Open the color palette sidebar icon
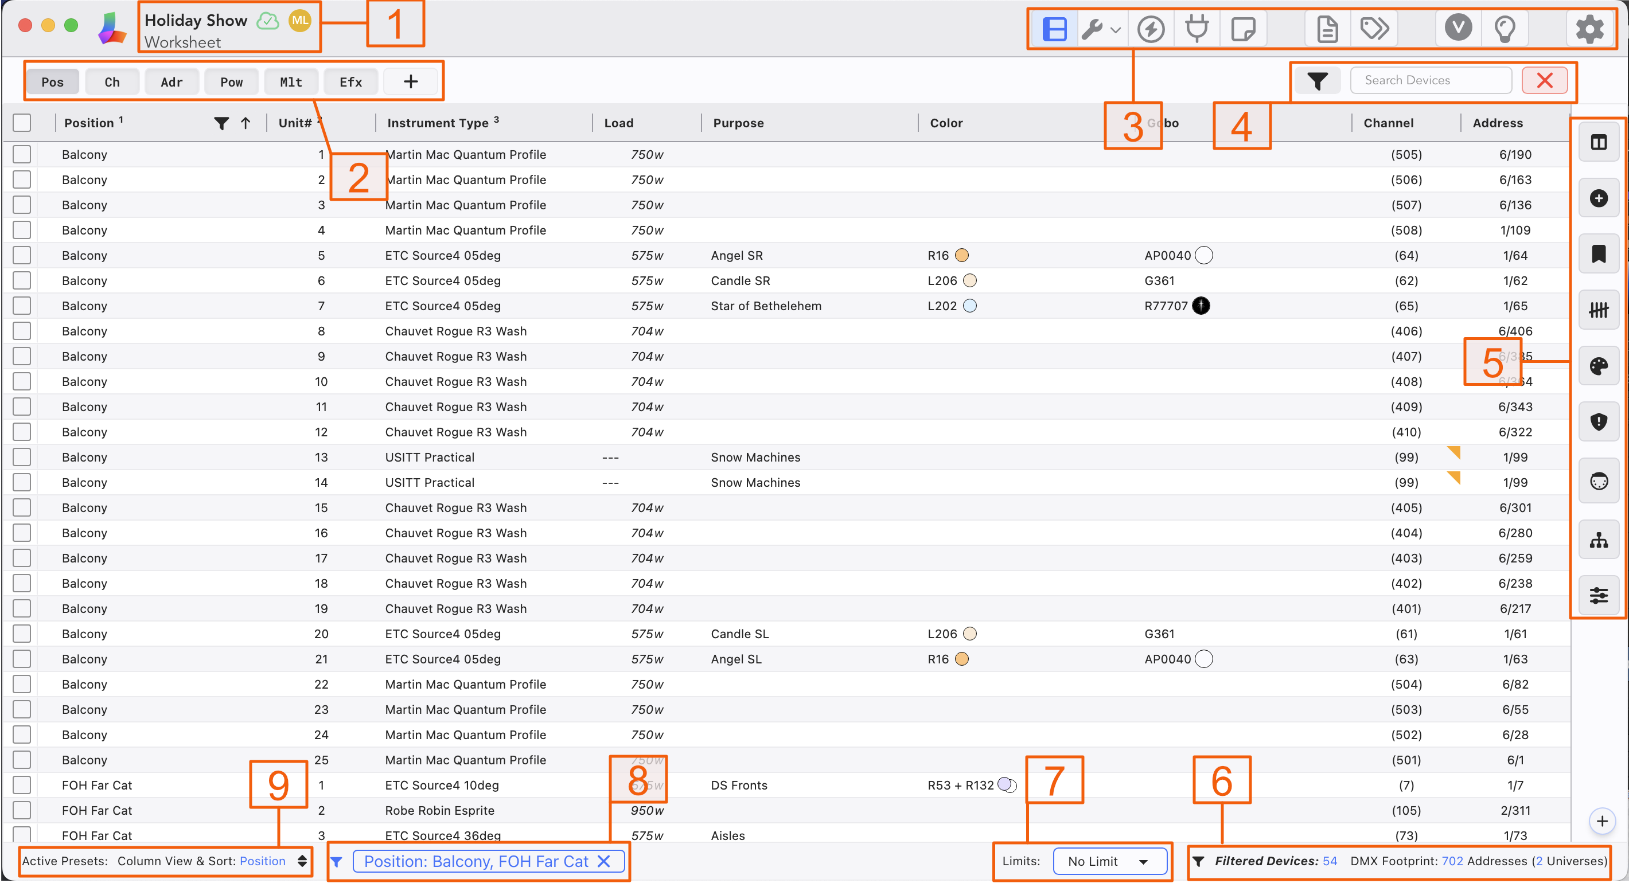 1598,366
